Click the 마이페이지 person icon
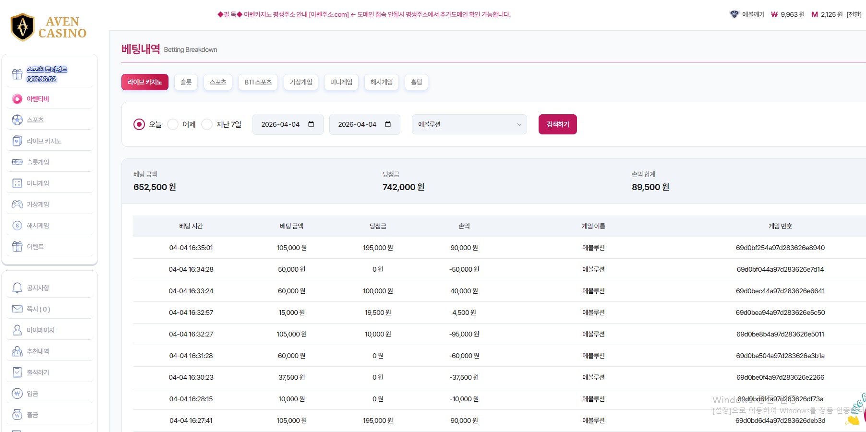 pos(17,330)
